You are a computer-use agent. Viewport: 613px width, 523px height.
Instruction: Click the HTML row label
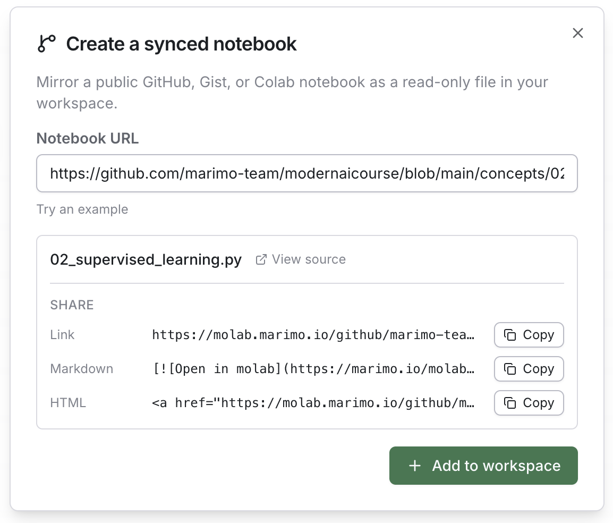tap(68, 403)
